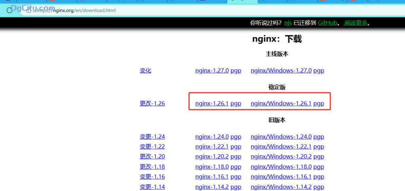Download nginx-1.20.2 source
The width and height of the screenshot is (405, 191).
click(x=212, y=157)
